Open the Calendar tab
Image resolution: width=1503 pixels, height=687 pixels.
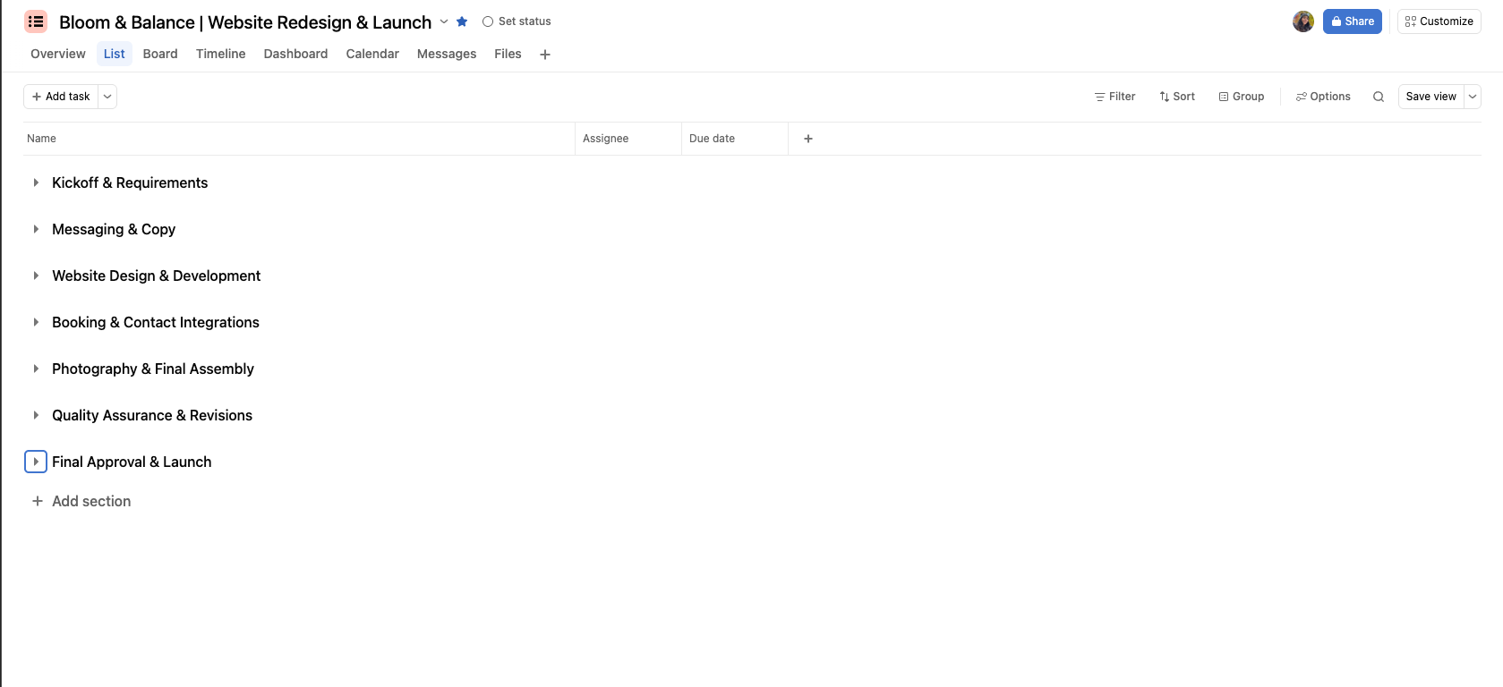tap(372, 54)
